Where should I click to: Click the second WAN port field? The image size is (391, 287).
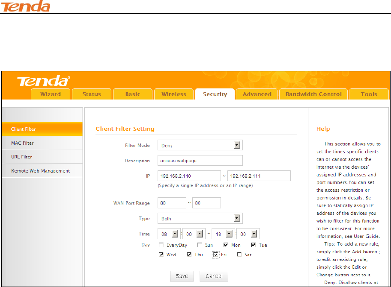point(206,203)
